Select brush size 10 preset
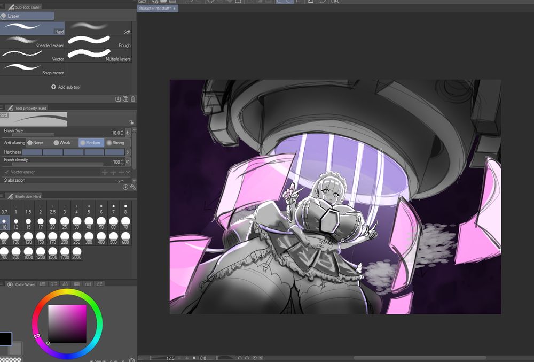 coord(4,224)
